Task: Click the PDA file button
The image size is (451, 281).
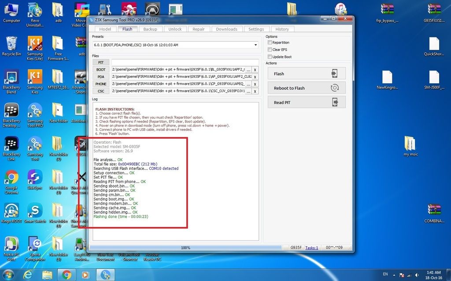Action: click(x=101, y=76)
